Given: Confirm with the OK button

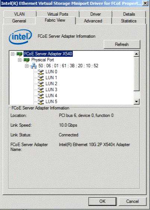Looking at the screenshot, I should (102, 201).
